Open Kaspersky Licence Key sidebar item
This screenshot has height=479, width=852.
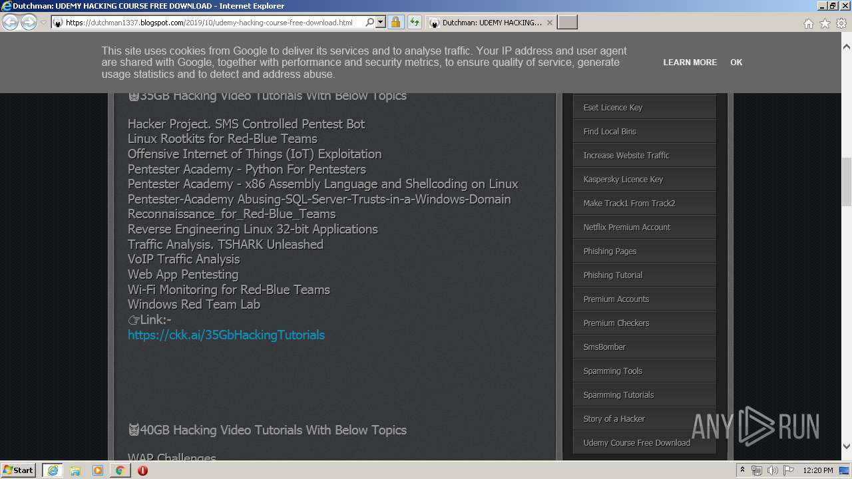(x=644, y=179)
